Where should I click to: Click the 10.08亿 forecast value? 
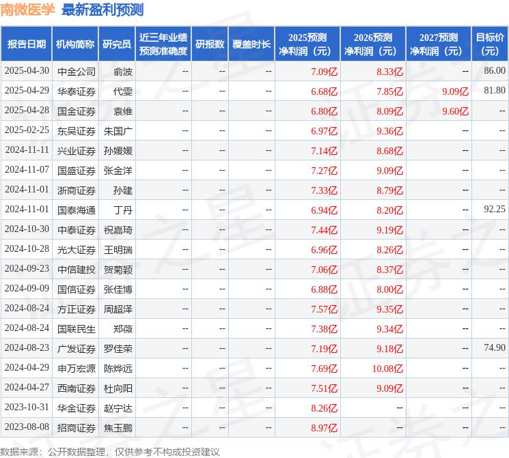click(x=387, y=369)
